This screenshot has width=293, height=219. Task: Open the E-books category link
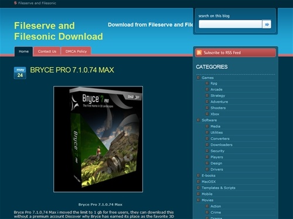209,175
